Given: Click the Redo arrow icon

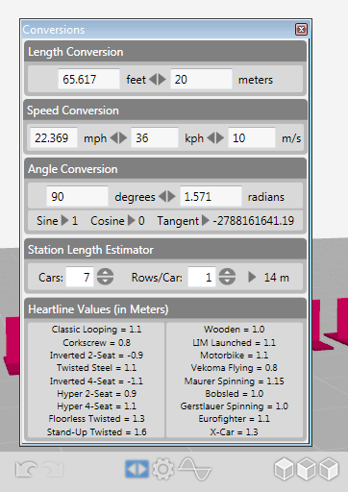Looking at the screenshot, I should 54,470.
